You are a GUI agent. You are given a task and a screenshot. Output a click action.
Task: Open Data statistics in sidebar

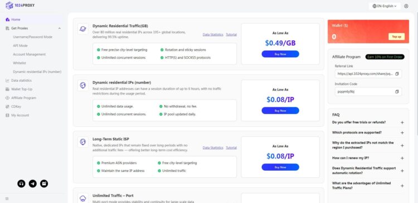tap(21, 80)
